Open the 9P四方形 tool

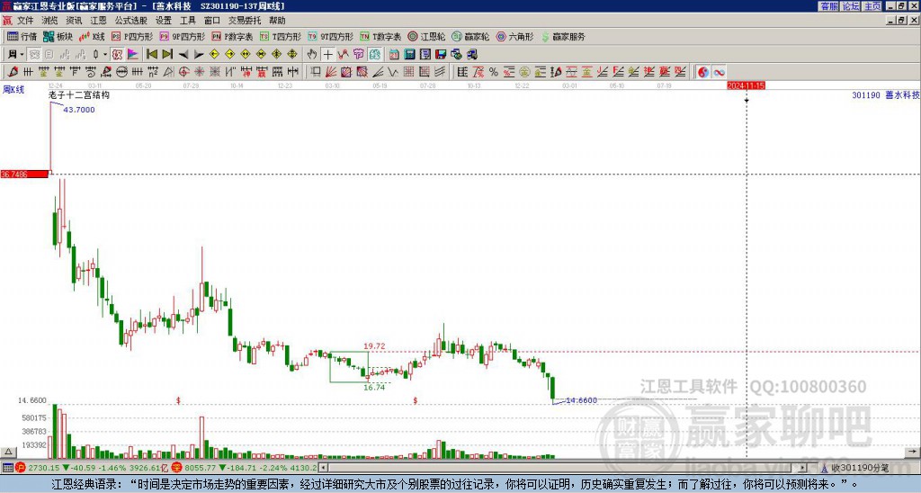click(182, 36)
